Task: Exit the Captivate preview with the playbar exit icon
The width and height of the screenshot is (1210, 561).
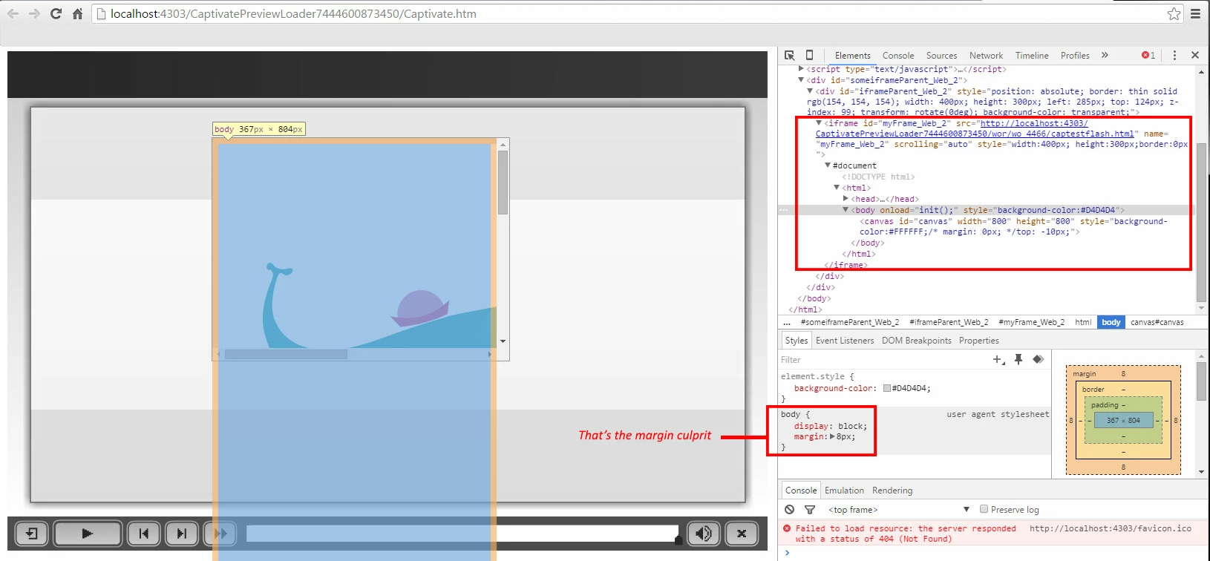Action: point(32,534)
